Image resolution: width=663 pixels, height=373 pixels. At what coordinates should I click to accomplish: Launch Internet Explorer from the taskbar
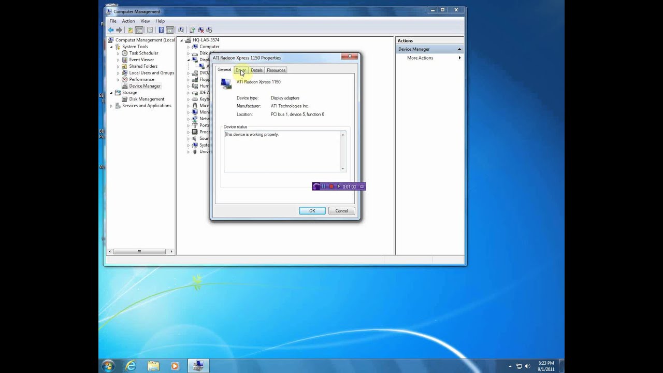click(x=131, y=366)
